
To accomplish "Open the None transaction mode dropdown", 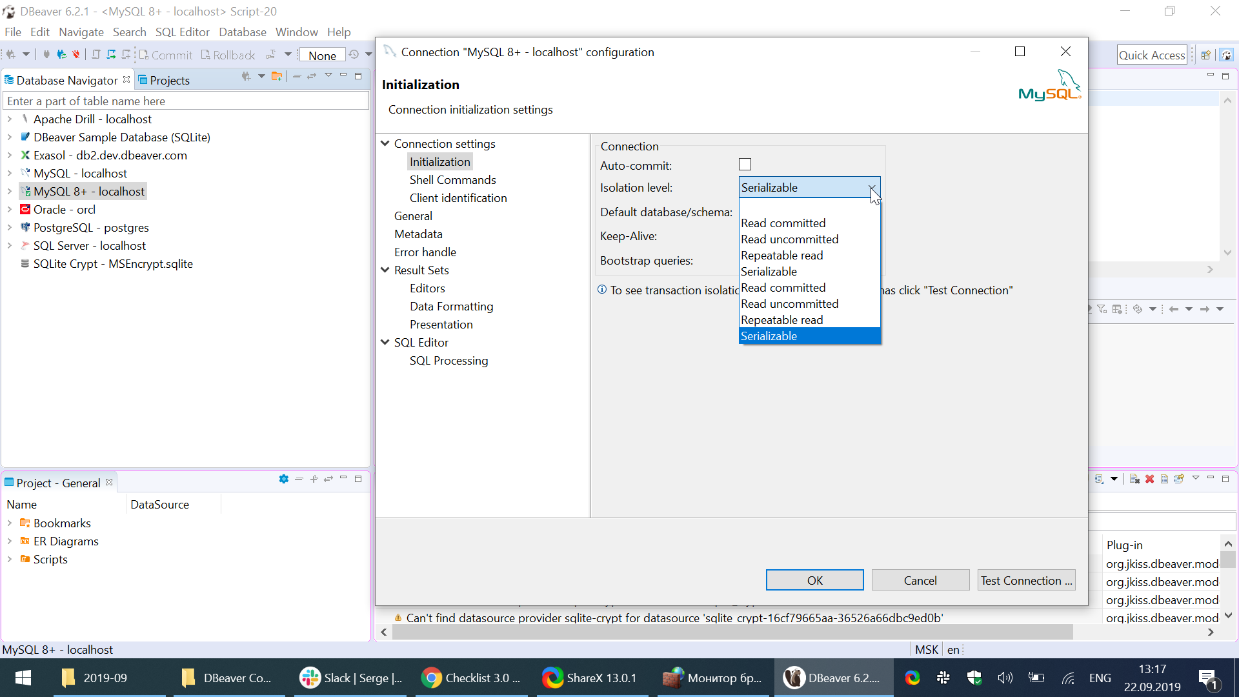I will 322,55.
